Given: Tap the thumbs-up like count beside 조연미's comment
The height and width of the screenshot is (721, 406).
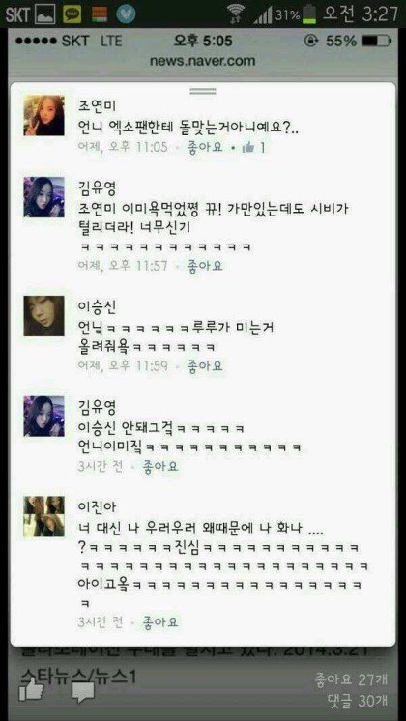Looking at the screenshot, I should (253, 148).
